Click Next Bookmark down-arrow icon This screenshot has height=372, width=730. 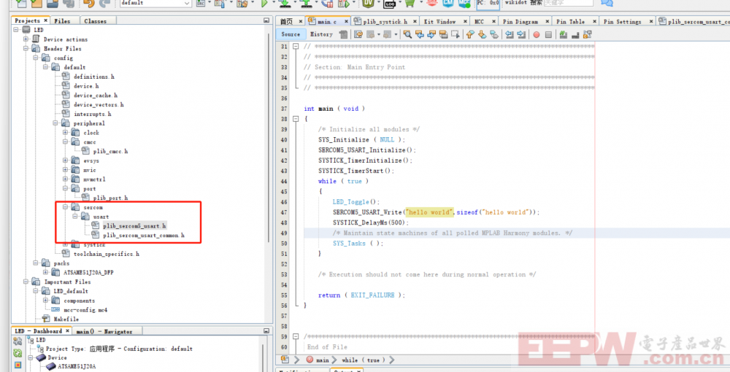(482, 34)
